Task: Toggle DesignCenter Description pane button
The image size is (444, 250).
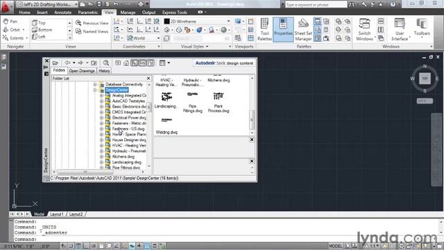Action: [151, 63]
